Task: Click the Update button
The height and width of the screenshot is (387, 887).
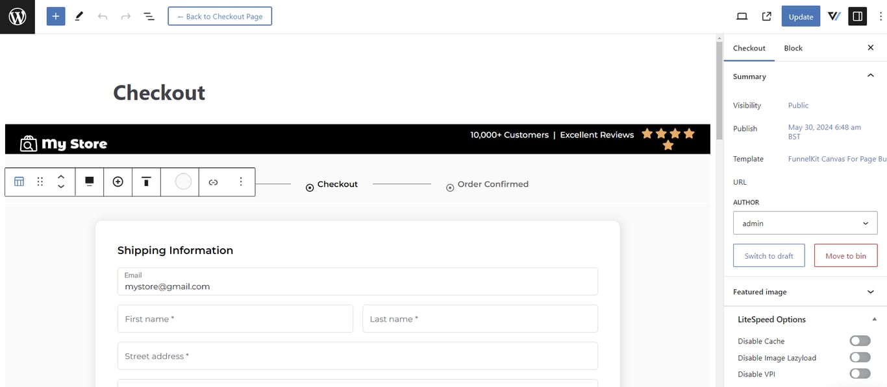Action: point(801,16)
